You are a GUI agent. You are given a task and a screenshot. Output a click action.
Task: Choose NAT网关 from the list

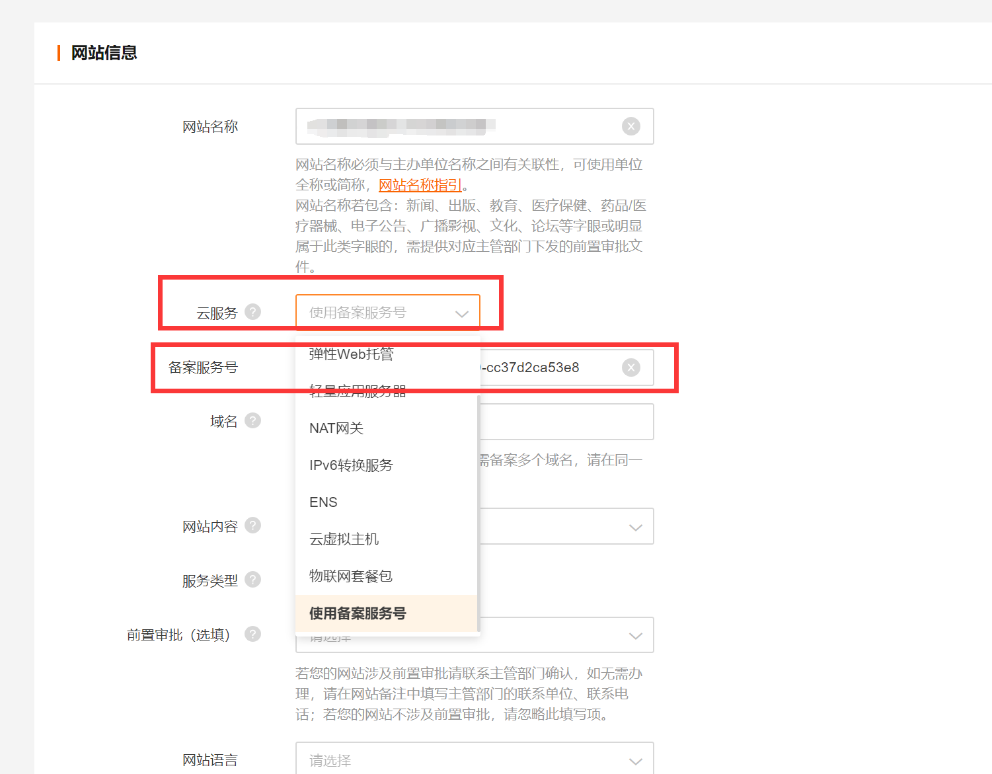pyautogui.click(x=336, y=428)
